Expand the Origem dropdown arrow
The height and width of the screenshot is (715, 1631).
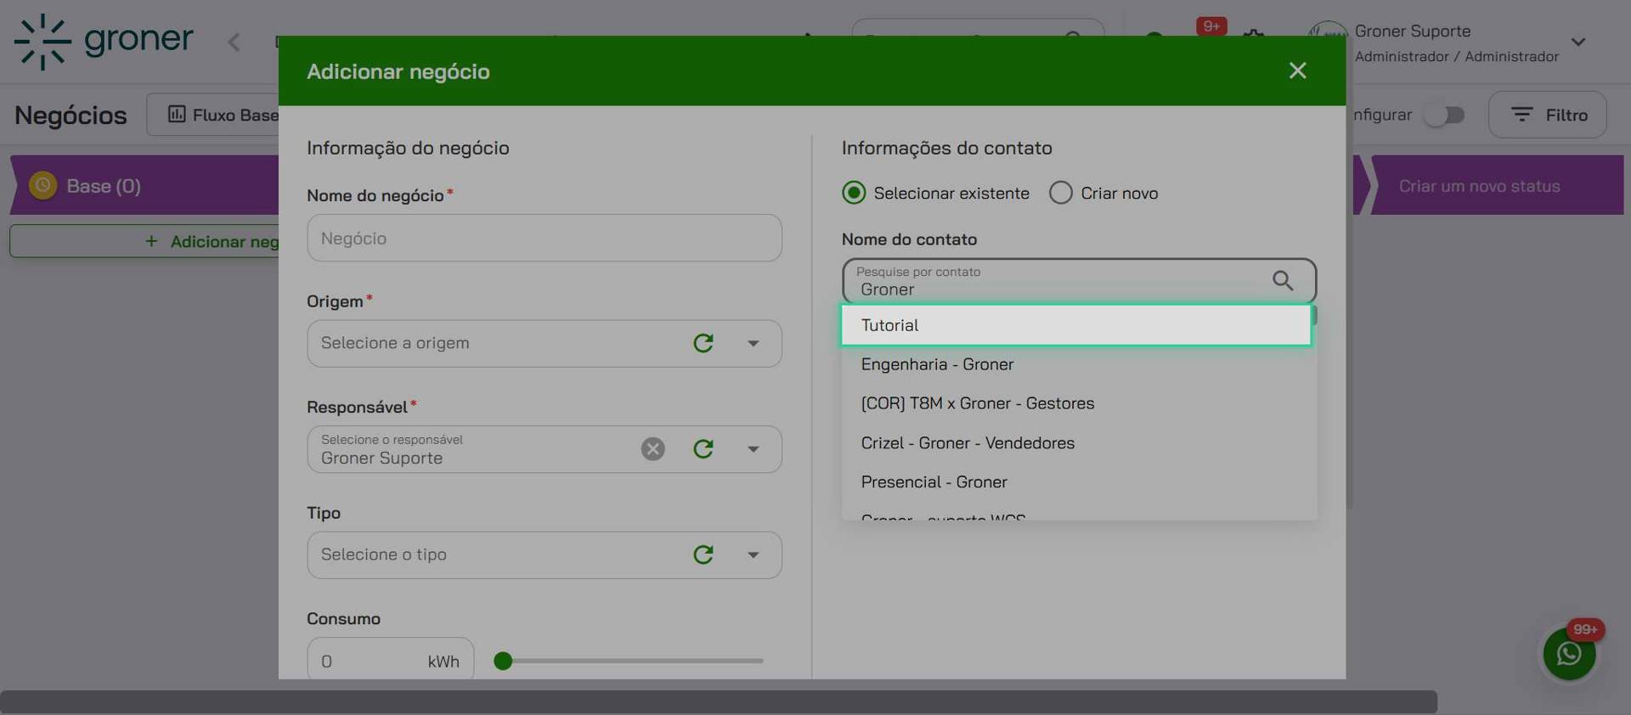[x=753, y=343]
